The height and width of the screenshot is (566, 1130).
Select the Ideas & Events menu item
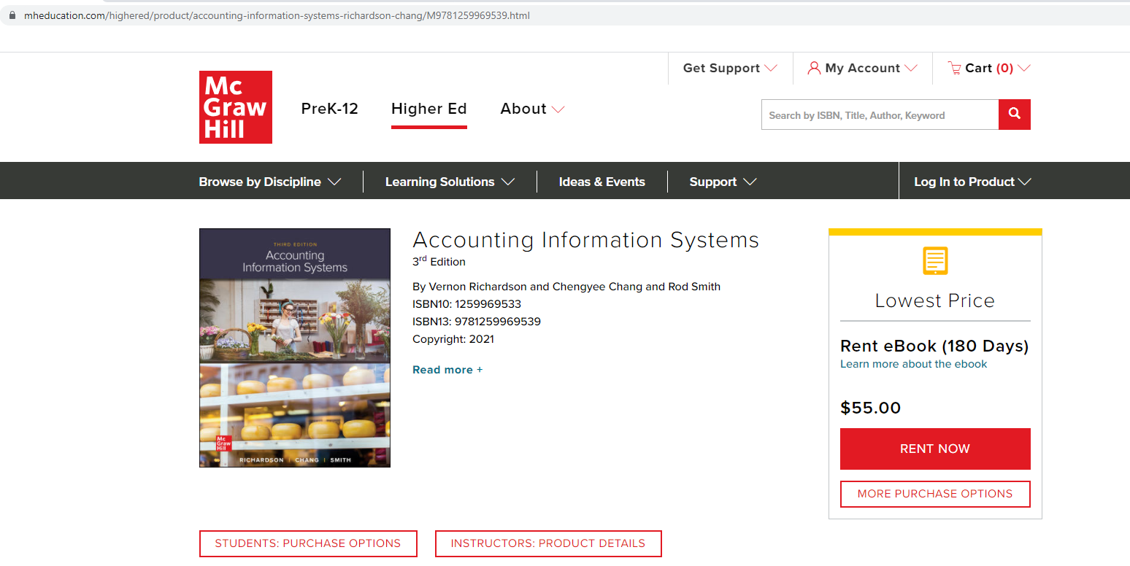tap(602, 181)
